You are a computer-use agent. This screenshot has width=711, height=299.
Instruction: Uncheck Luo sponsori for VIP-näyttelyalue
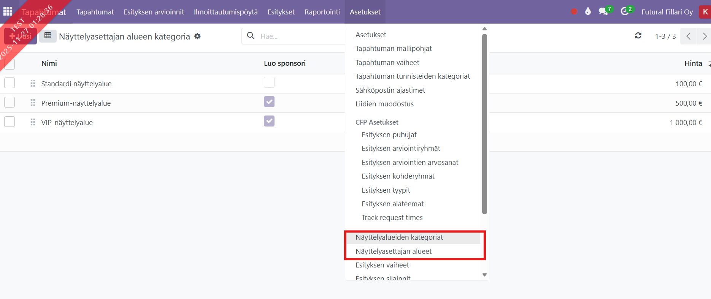pyautogui.click(x=269, y=121)
